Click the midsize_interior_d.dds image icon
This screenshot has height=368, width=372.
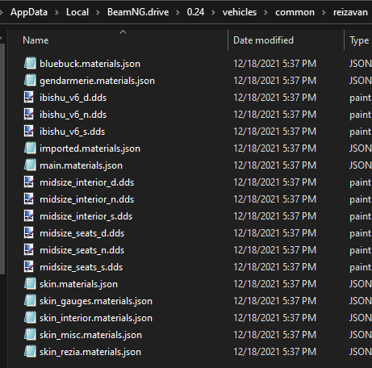29,182
